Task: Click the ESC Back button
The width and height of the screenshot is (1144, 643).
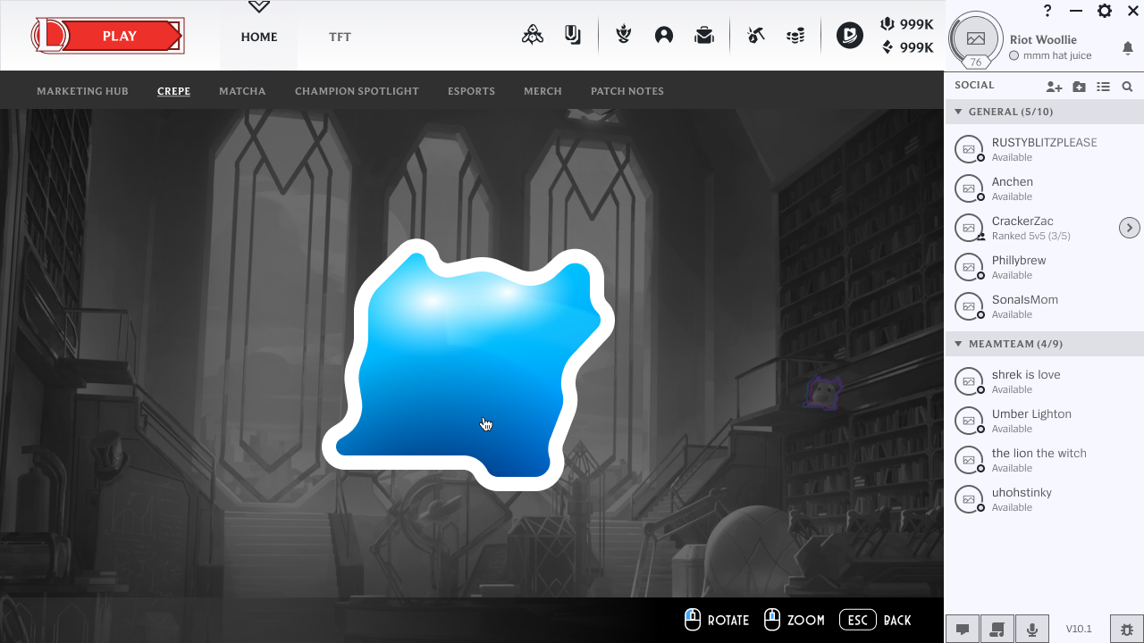Action: pos(876,620)
